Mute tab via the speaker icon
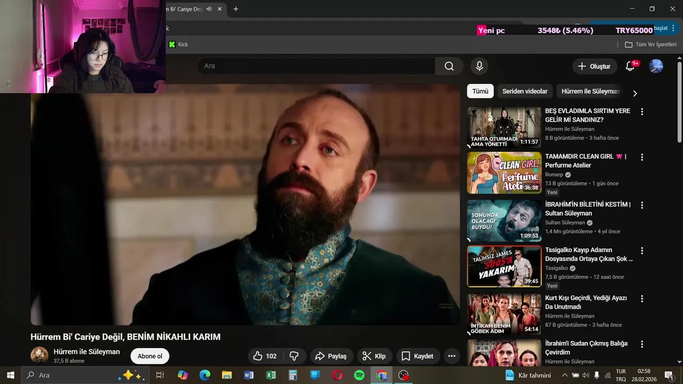 (x=209, y=9)
